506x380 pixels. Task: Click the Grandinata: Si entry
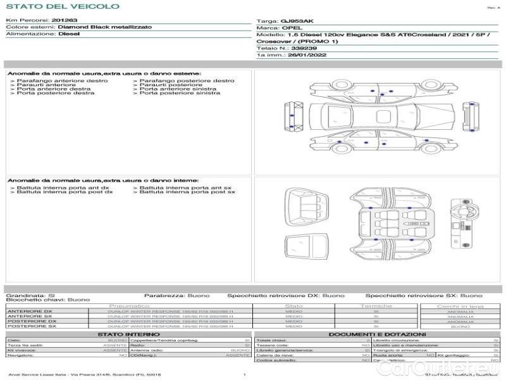coord(30,296)
